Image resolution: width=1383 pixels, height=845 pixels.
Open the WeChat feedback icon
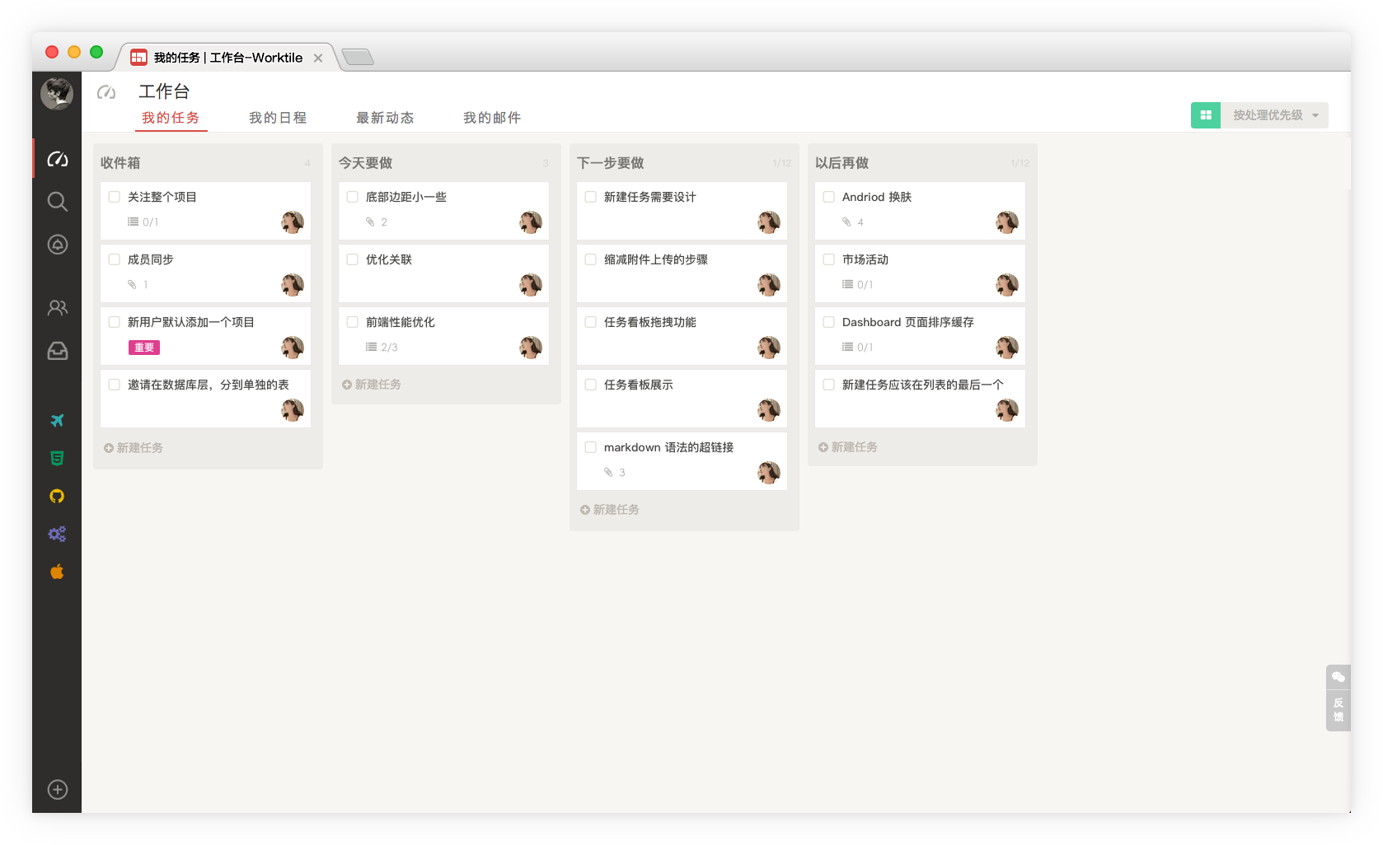pos(1338,677)
